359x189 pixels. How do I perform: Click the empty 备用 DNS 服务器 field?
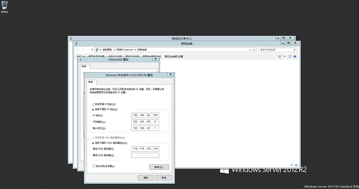click(x=145, y=155)
